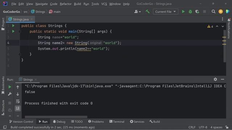Toggle scroll to end of console
This screenshot has height=130, width=232.
click(18, 108)
